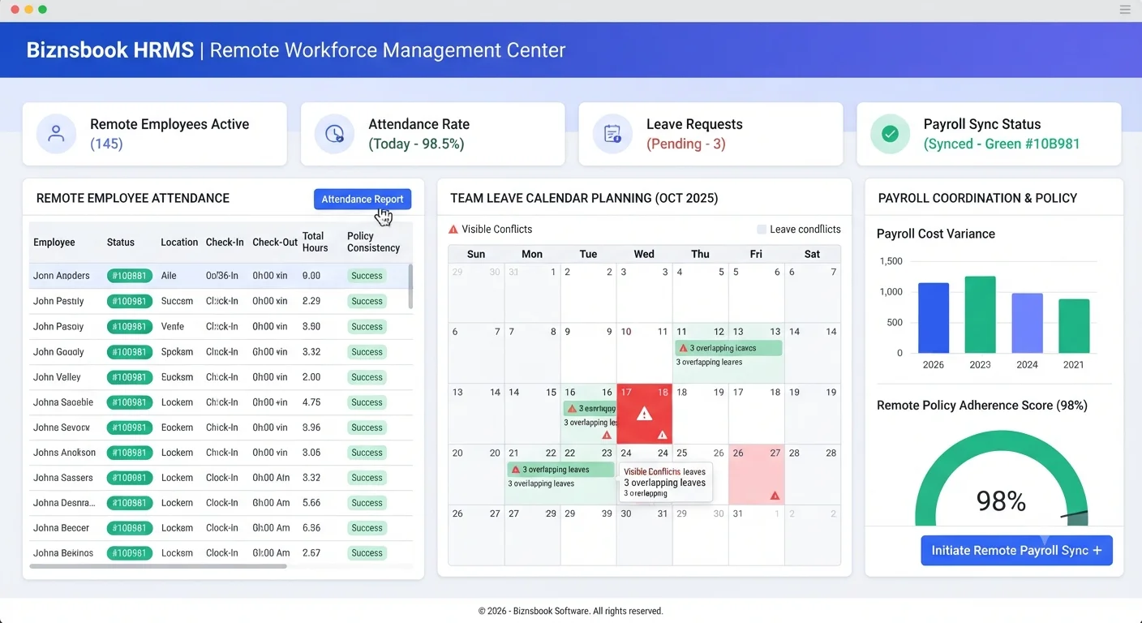Screen dimensions: 1142x623
Task: Click overlapping leaves event on Mon 21
Action: [560, 470]
